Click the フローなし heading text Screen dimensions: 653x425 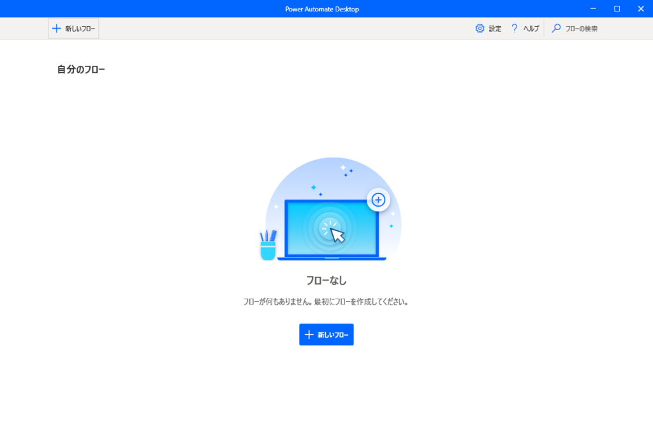click(326, 280)
